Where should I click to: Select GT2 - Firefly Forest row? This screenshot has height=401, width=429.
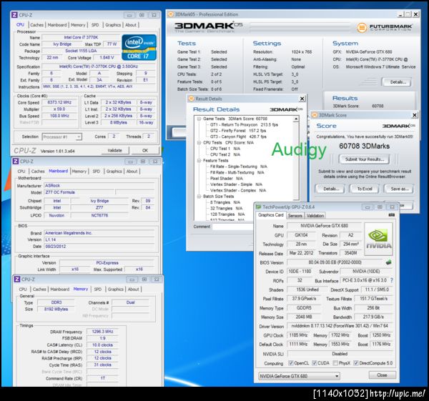[238, 131]
